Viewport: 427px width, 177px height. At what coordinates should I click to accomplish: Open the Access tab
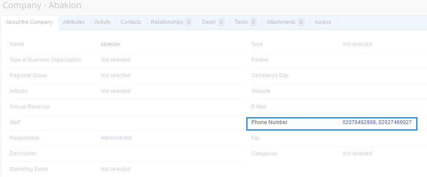coord(323,22)
